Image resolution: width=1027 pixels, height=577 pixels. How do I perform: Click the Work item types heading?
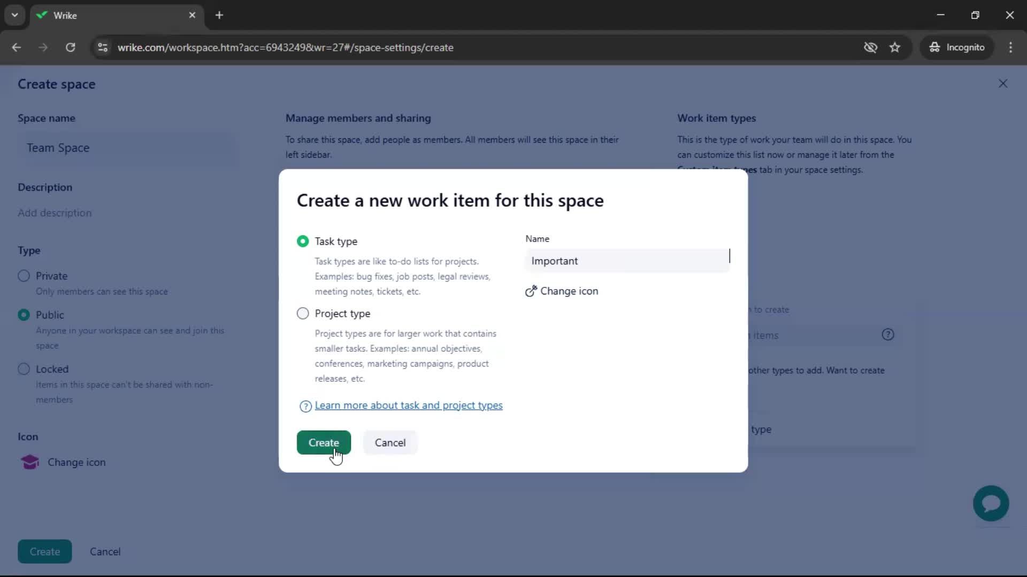716,118
